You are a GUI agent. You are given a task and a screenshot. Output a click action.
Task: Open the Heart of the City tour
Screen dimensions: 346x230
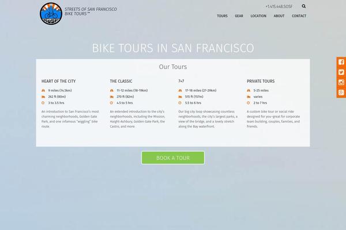58,81
